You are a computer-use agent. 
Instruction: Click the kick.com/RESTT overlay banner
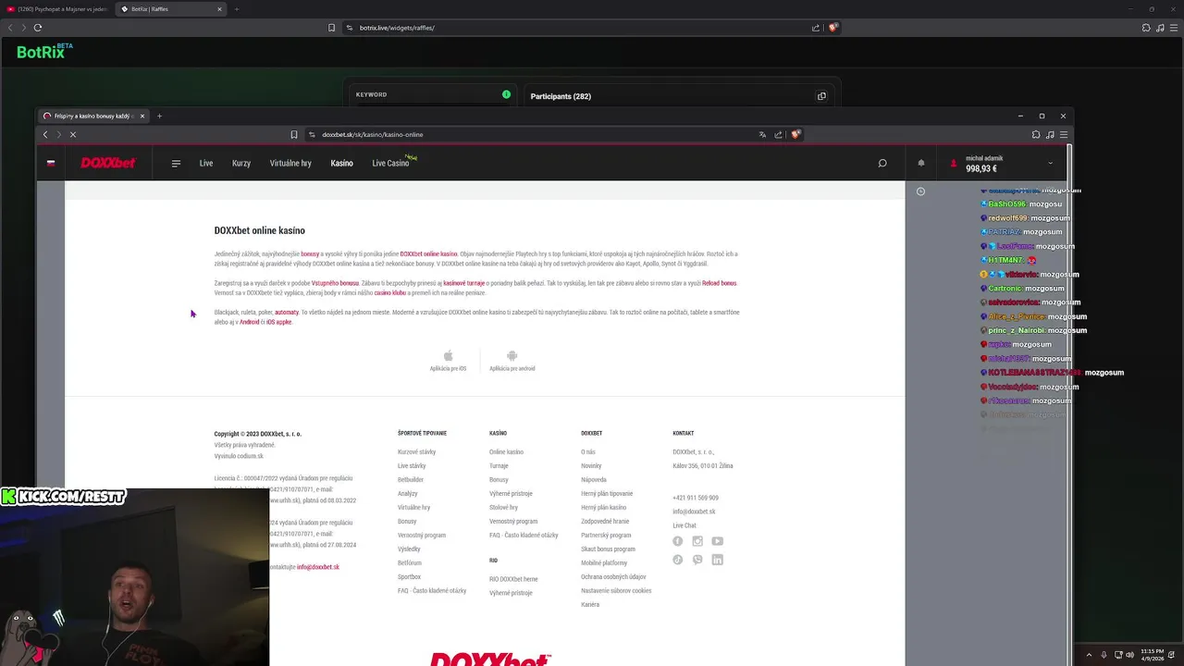[x=63, y=497]
